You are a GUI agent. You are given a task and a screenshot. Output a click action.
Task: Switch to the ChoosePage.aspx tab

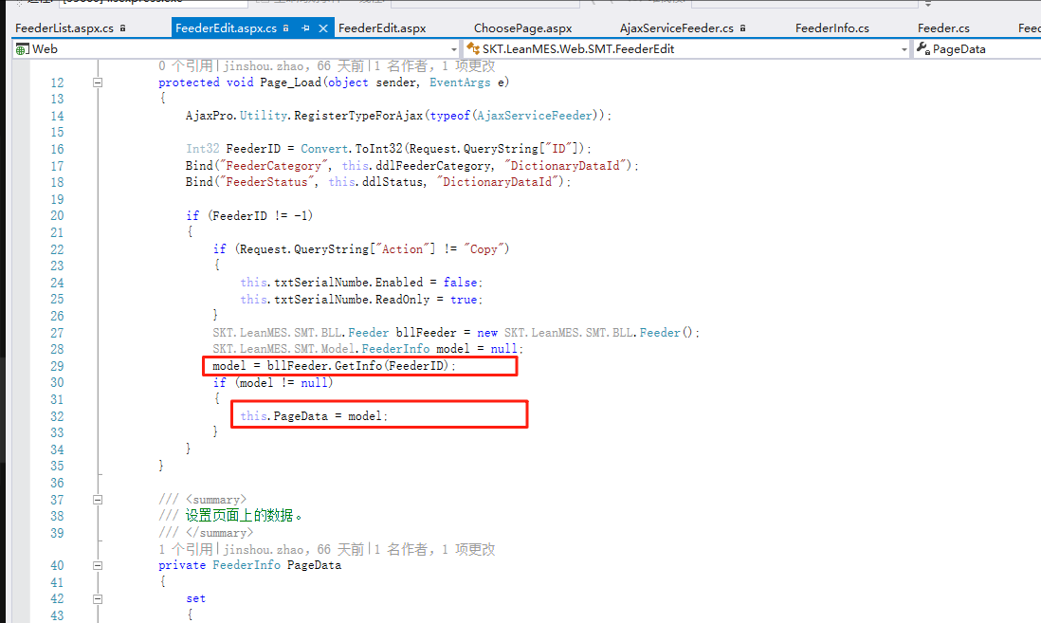click(x=522, y=27)
